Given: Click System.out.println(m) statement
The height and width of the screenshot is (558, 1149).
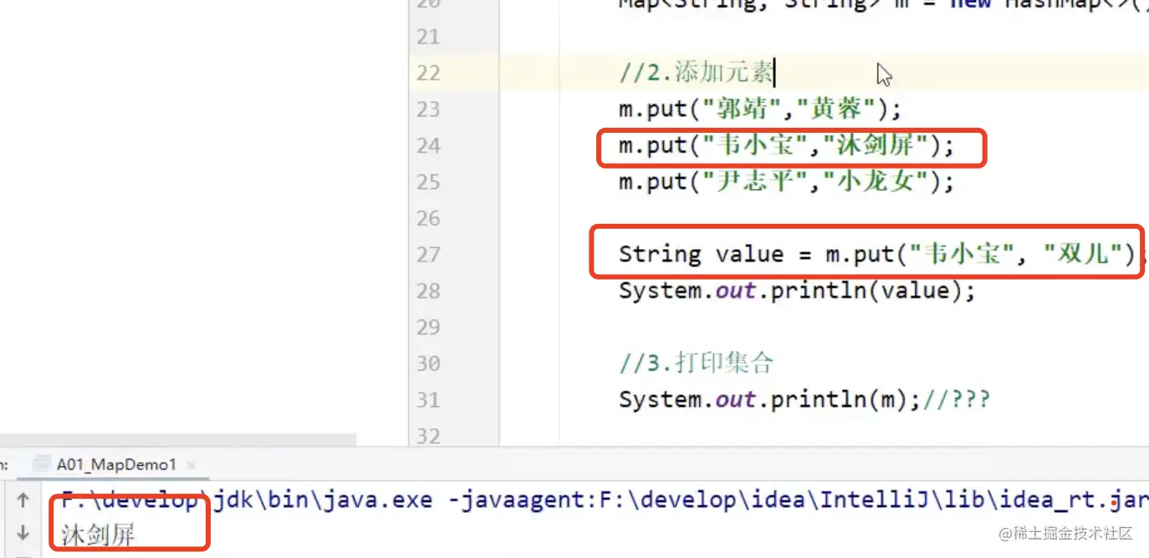Looking at the screenshot, I should click(770, 400).
